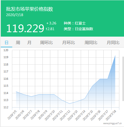The height and width of the screenshot is (127, 124).
Task: Open the 月同比 tab
Action: 113,43
